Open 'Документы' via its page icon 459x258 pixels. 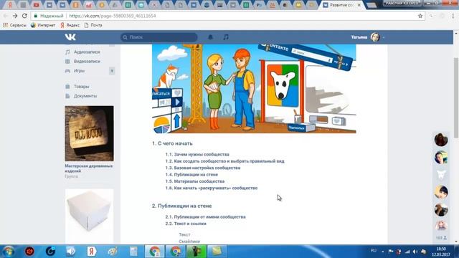click(67, 95)
